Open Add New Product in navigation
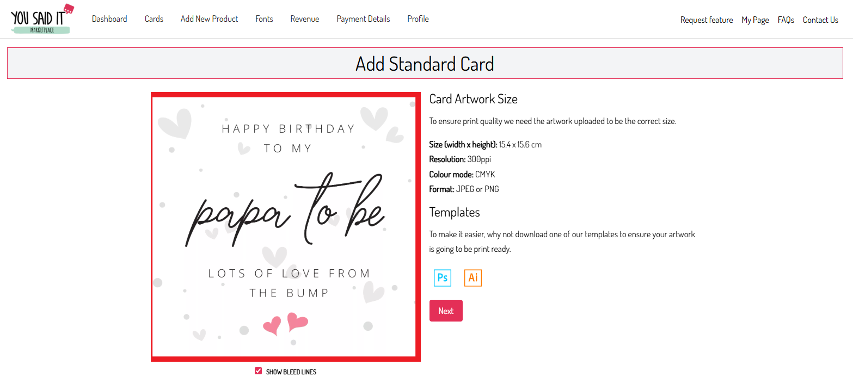Viewport: 853px width, 383px height. 210,19
